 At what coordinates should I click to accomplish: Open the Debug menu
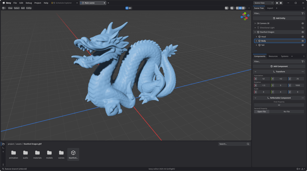(x=29, y=3)
